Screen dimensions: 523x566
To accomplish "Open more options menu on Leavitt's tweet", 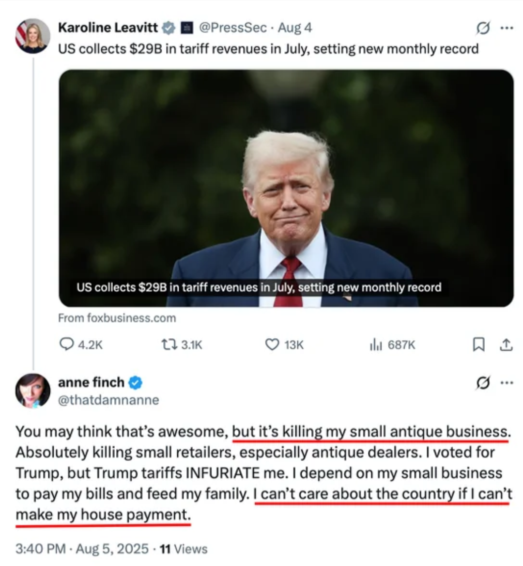I will [x=507, y=28].
